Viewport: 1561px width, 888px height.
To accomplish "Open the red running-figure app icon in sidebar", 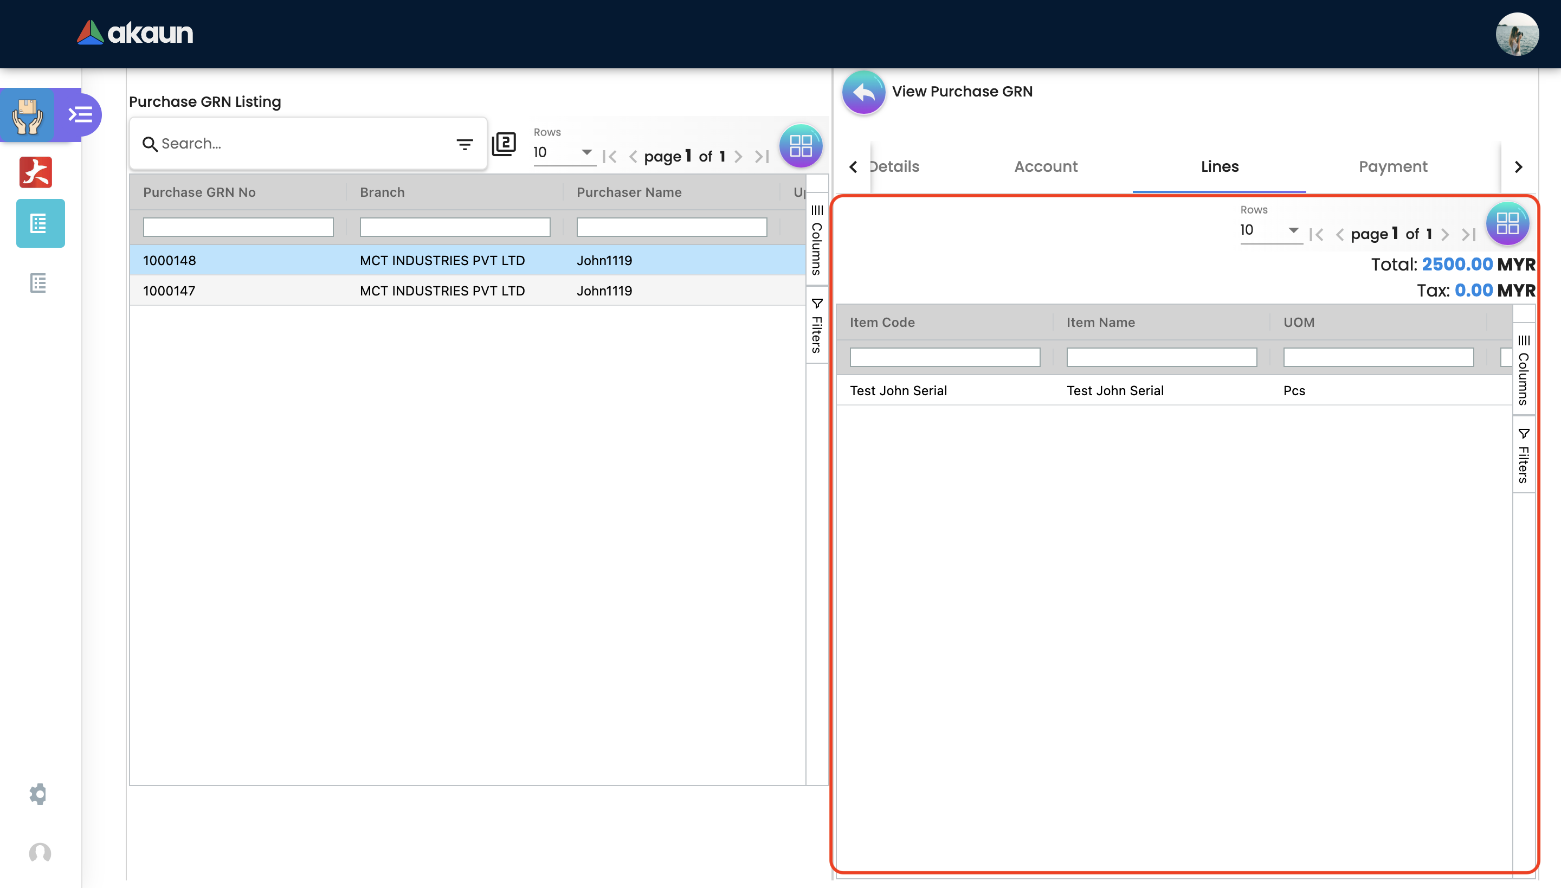I will tap(36, 172).
